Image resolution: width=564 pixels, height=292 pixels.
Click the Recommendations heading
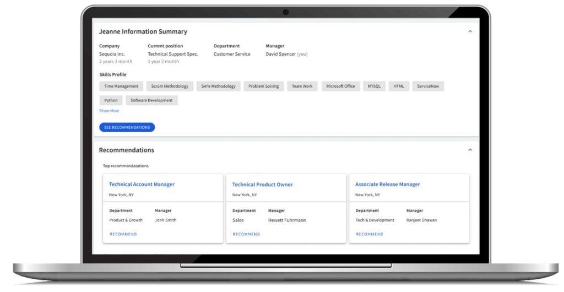click(127, 150)
